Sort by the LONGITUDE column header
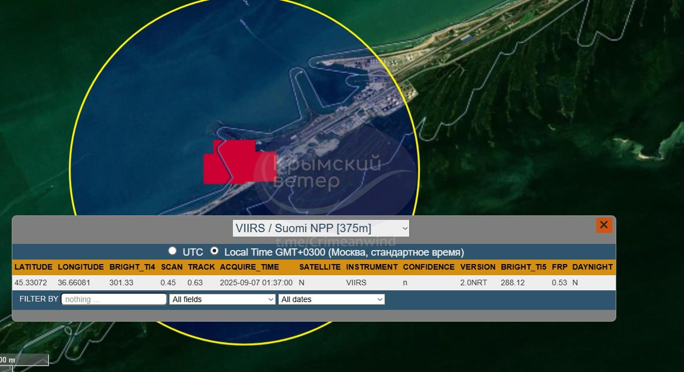Screen dimensions: 684x372 [x=81, y=267]
